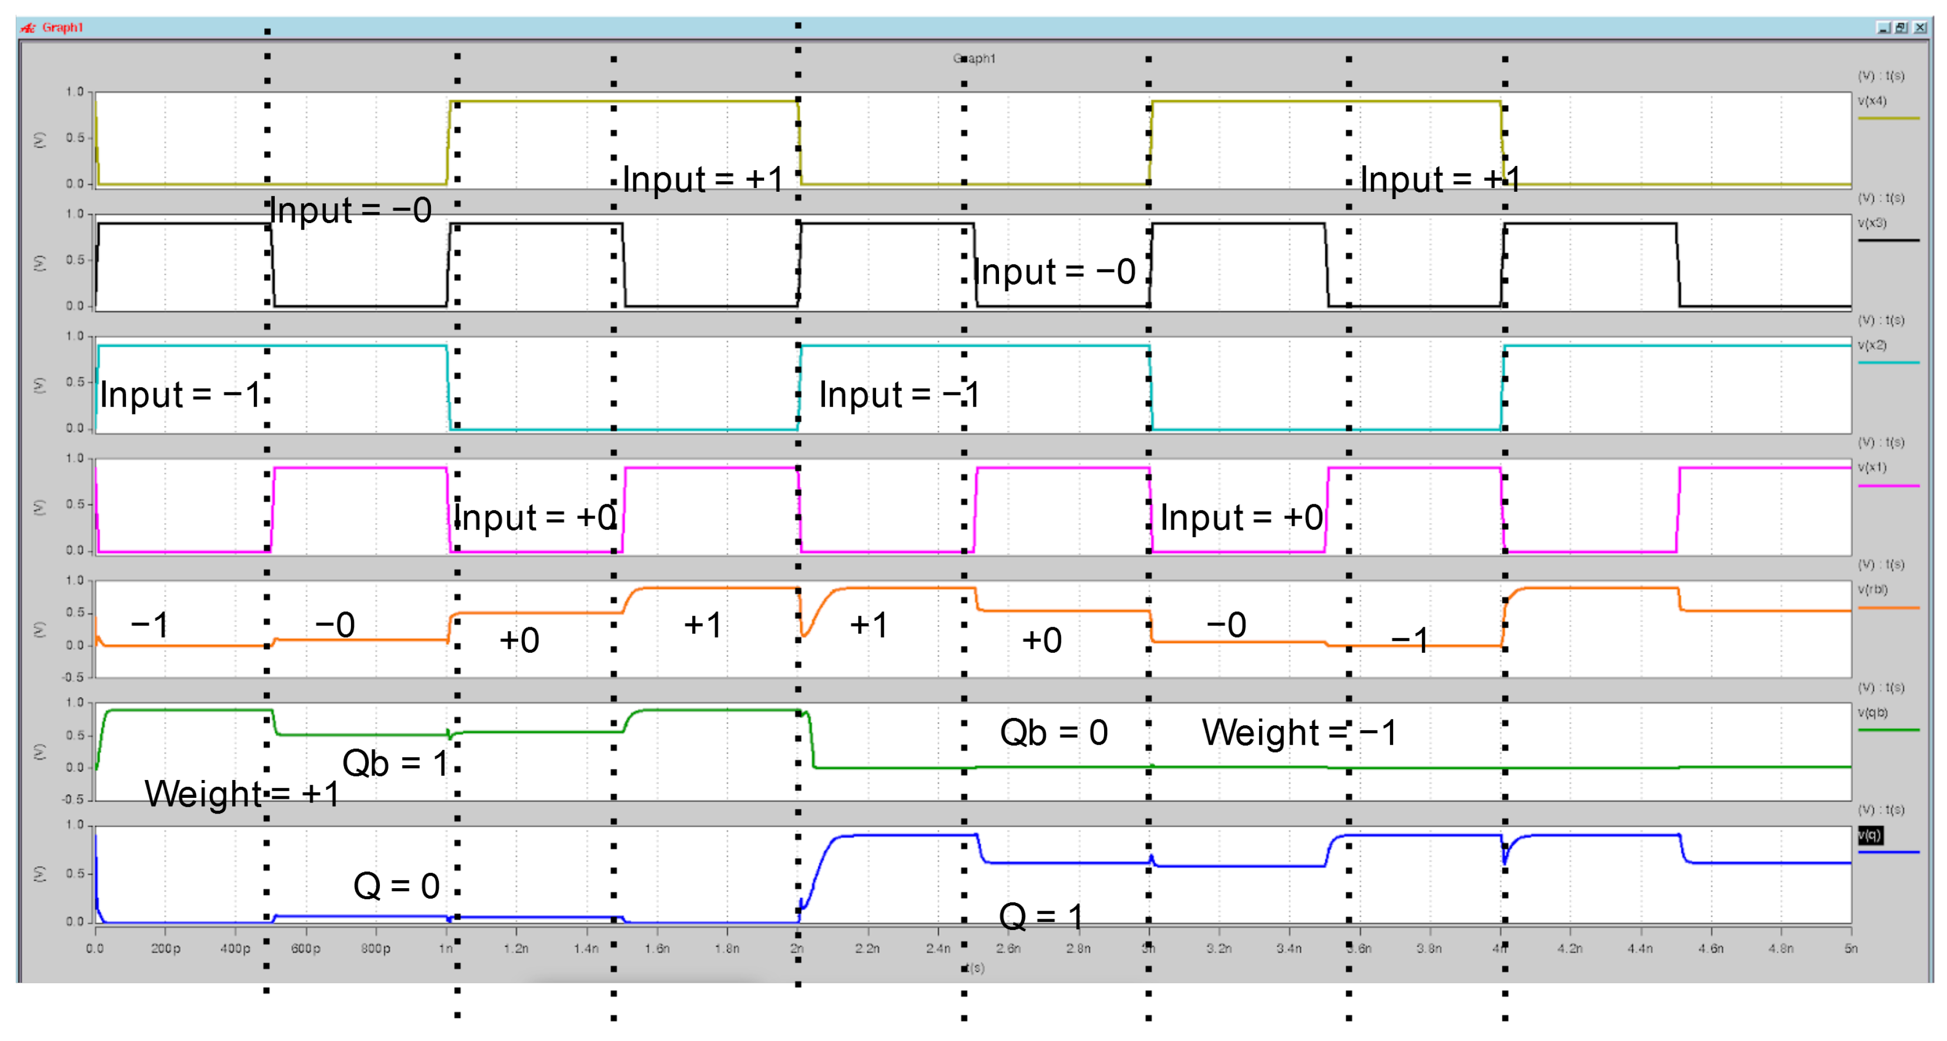Select the v(x3) signal legend label
Screen dimensions: 1947x1041
point(1872,223)
